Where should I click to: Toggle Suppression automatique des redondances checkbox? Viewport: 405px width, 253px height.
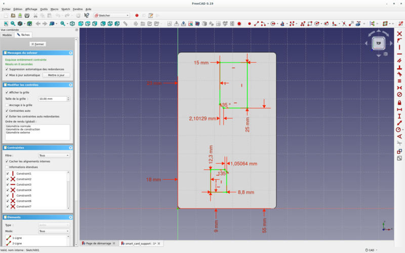point(7,69)
